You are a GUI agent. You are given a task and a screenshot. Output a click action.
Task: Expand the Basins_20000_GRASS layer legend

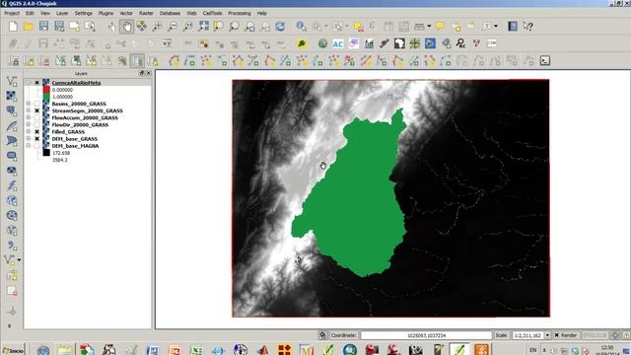[29, 104]
